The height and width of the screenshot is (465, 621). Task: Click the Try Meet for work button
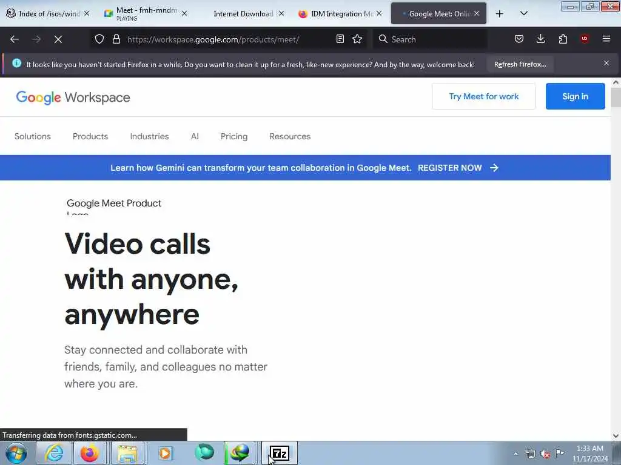click(x=483, y=96)
